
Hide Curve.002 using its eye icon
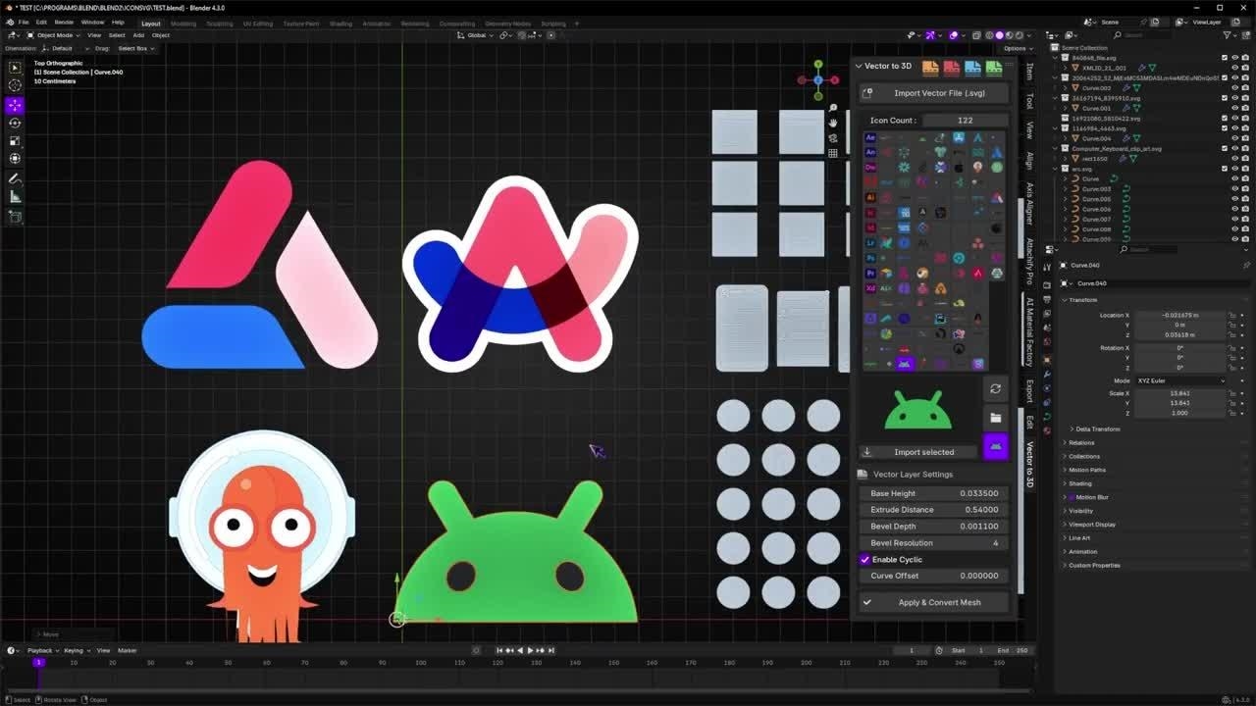pos(1234,88)
